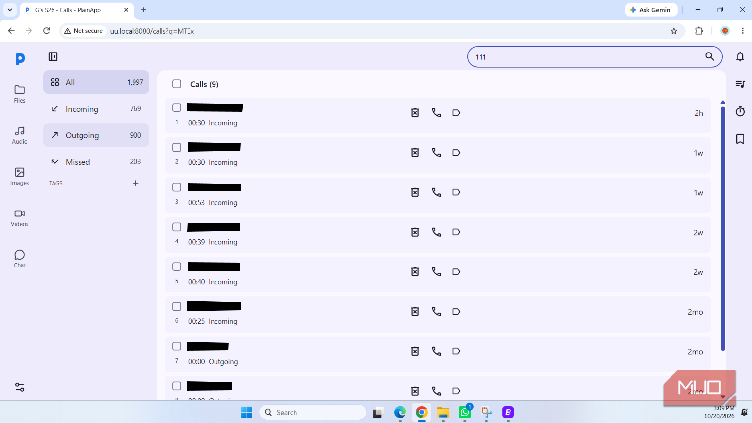This screenshot has height=423, width=752.
Task: Filter by Incoming calls
Action: [96, 108]
